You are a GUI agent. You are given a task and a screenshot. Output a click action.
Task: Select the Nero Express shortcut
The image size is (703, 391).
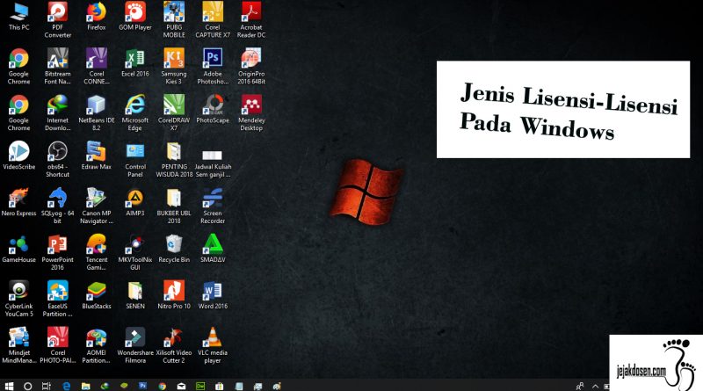18,202
